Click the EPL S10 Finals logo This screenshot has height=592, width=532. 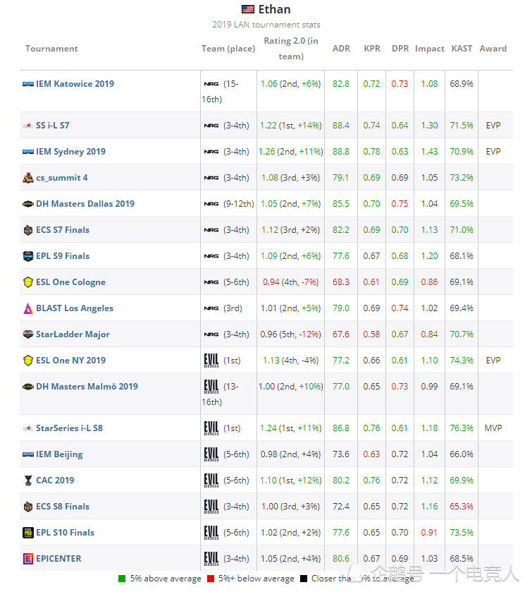[x=28, y=533]
